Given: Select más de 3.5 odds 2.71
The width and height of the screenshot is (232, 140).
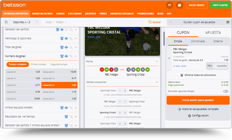Looking at the screenshot, I should point(23,85).
